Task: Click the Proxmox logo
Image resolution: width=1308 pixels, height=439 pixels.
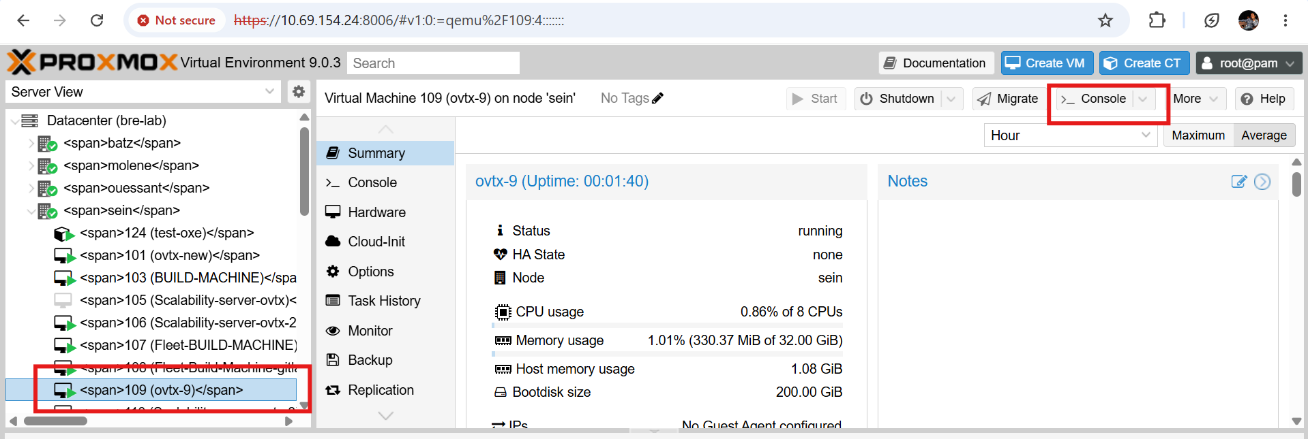Action: (x=93, y=63)
